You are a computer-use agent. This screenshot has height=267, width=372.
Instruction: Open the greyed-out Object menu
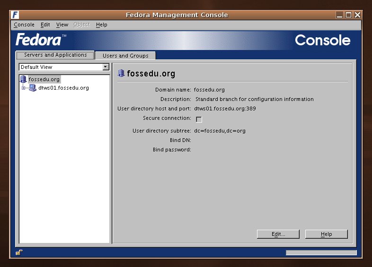[x=81, y=25]
